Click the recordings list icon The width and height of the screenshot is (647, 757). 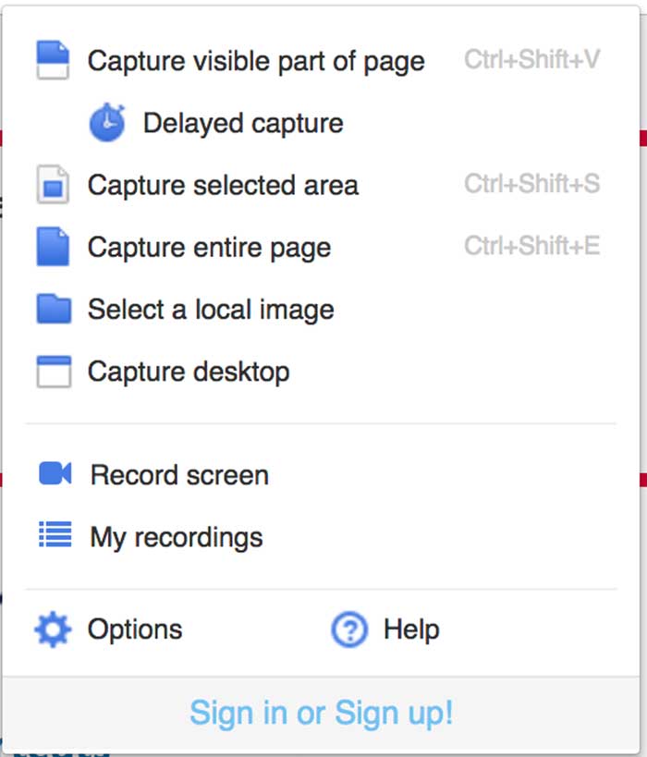click(55, 534)
